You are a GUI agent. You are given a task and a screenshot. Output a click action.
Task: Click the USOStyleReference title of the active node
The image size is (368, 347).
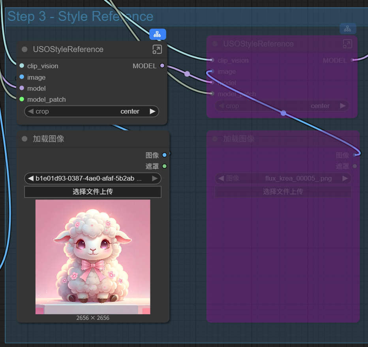(x=68, y=49)
